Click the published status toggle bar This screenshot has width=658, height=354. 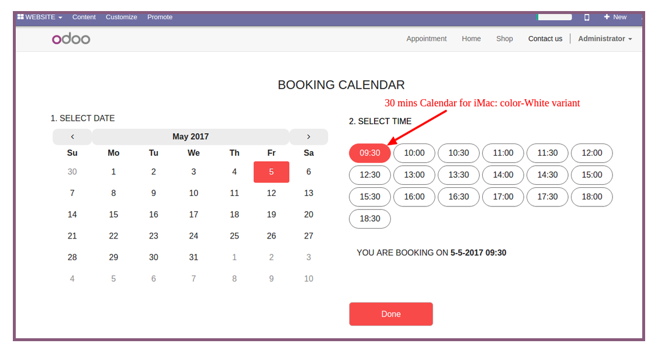554,17
